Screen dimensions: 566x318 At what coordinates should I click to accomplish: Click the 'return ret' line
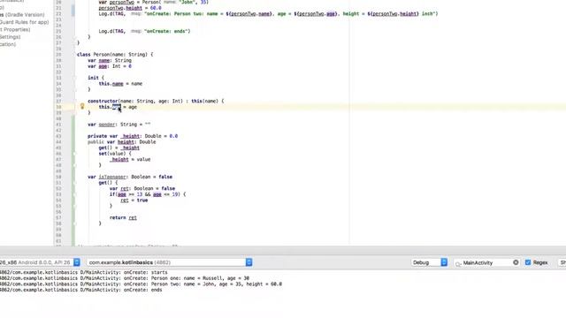(x=123, y=218)
